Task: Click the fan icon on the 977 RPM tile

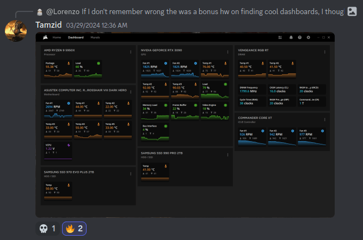Action: click(x=322, y=131)
